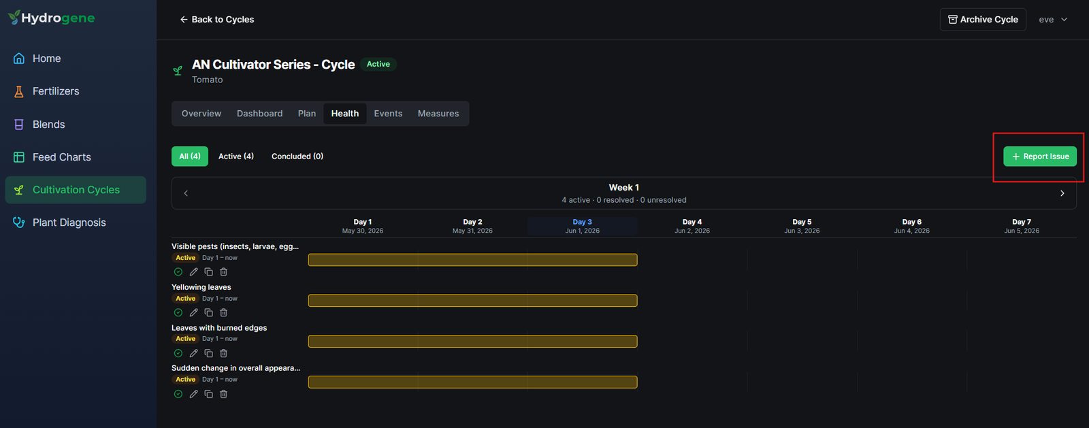
Task: Click 'Sudden change in overall' title
Action: 235,368
